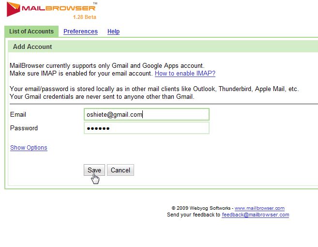The image size is (318, 247).
Task: Click inside the Email input field
Action: click(147, 114)
